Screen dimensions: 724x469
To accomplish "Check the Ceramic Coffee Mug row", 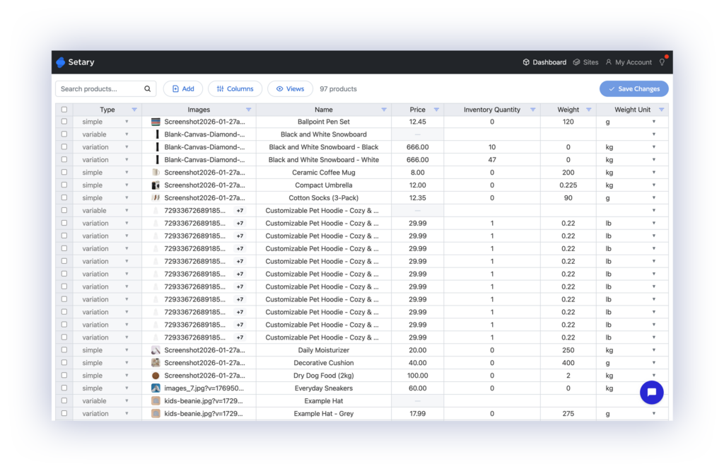I will [64, 173].
